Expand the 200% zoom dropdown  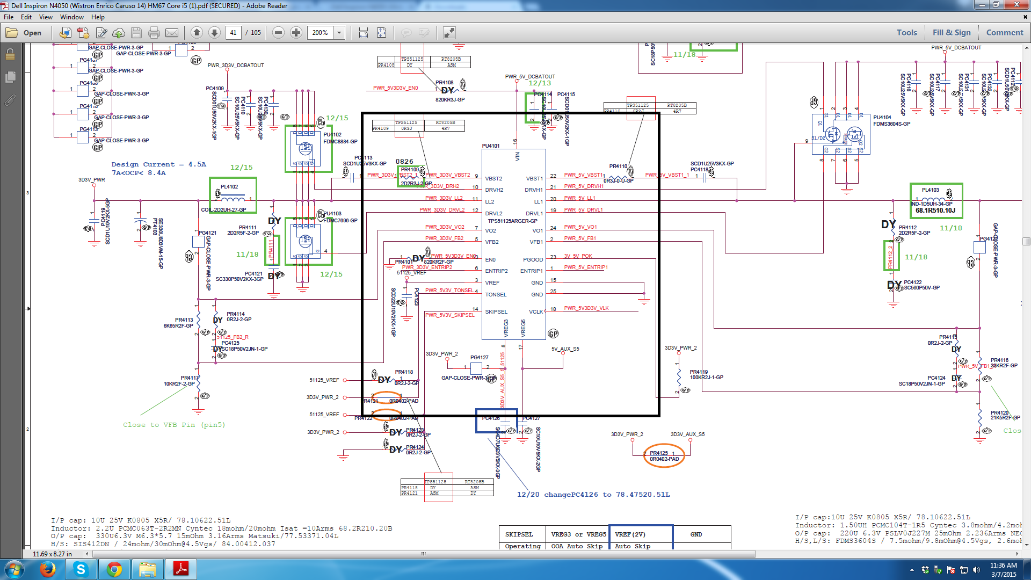pos(339,33)
